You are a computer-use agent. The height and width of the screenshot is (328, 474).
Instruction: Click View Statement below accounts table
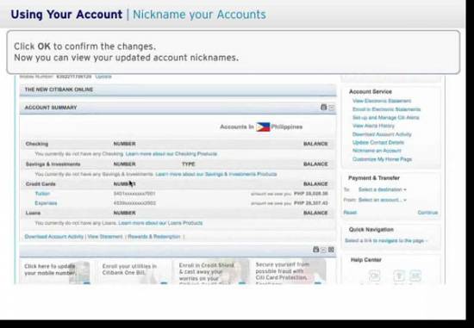click(x=105, y=237)
